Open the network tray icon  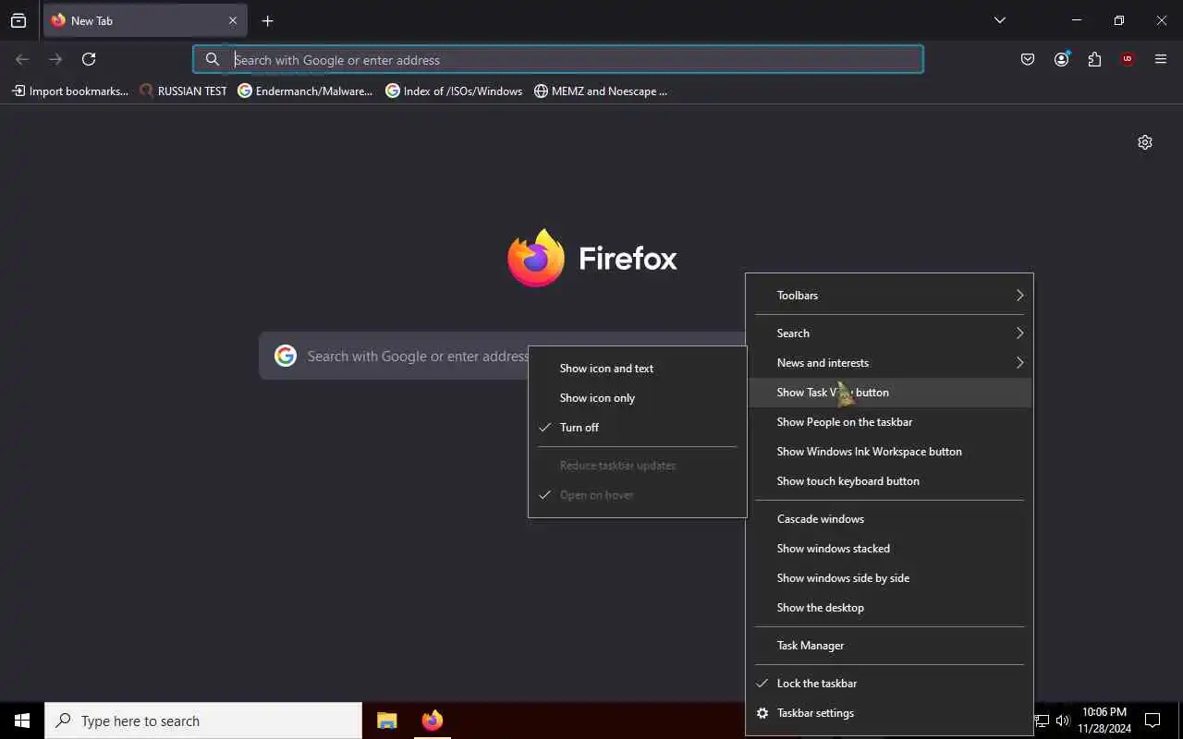(1042, 721)
